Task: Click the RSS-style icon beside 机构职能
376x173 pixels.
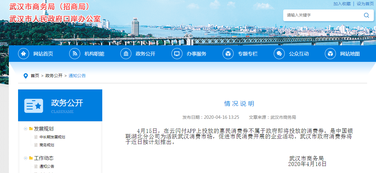Action: pyautogui.click(x=75, y=54)
